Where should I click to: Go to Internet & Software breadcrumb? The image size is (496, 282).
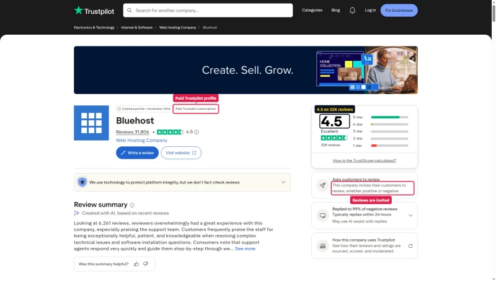point(136,27)
